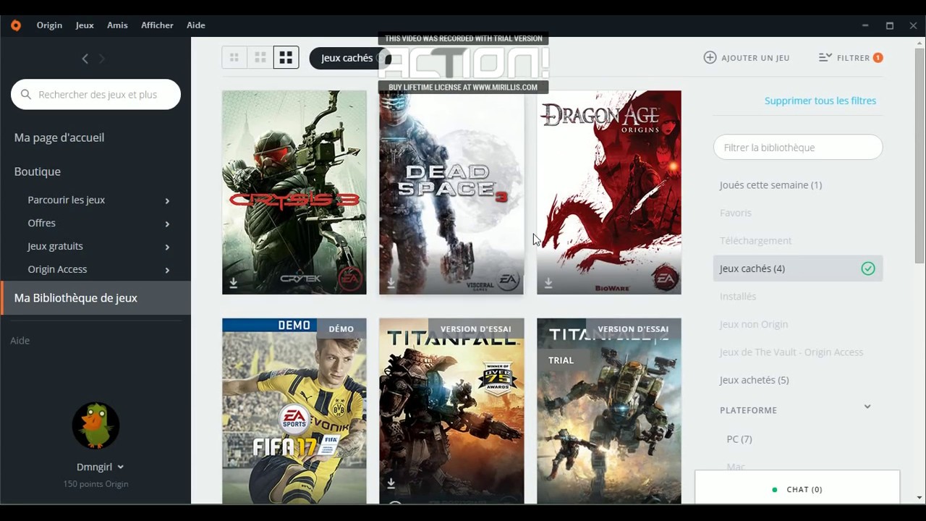Click the plus icon beside Ajouter un jeu

pyautogui.click(x=710, y=57)
